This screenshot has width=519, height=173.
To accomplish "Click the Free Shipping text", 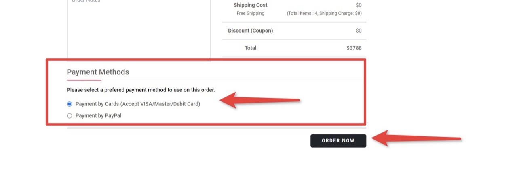I will [x=250, y=13].
